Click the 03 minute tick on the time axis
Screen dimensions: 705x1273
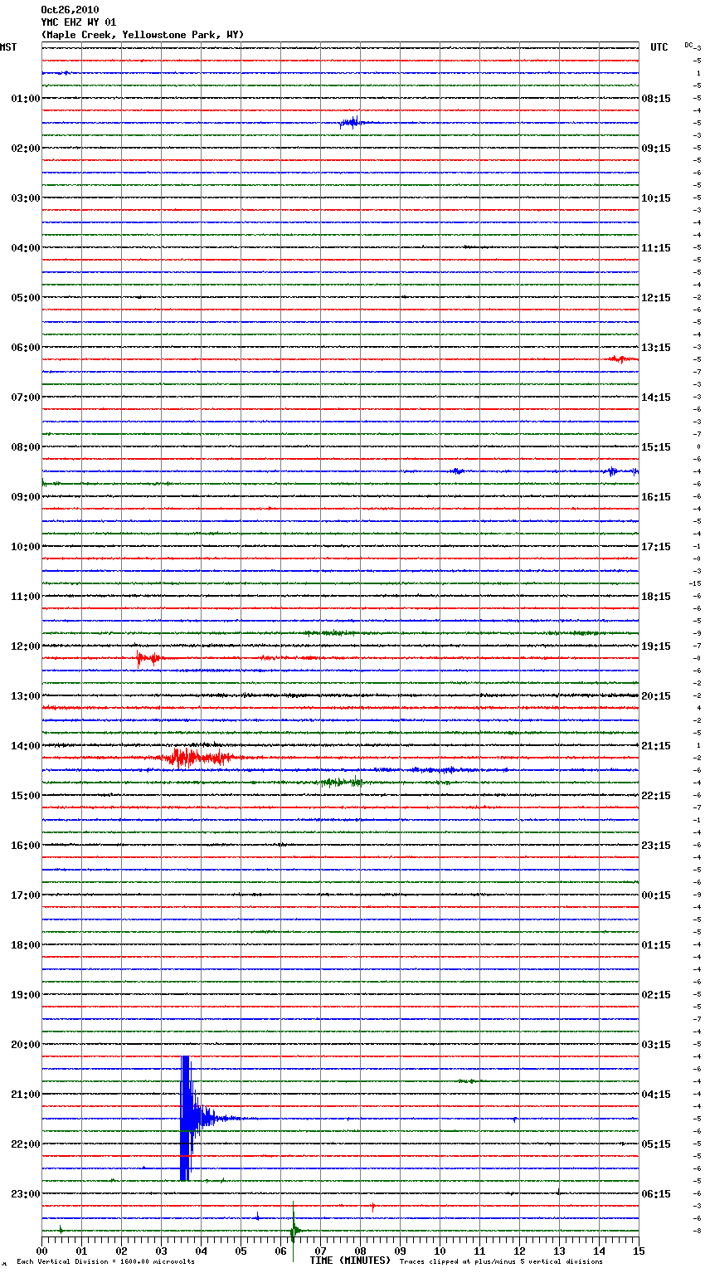162,1251
